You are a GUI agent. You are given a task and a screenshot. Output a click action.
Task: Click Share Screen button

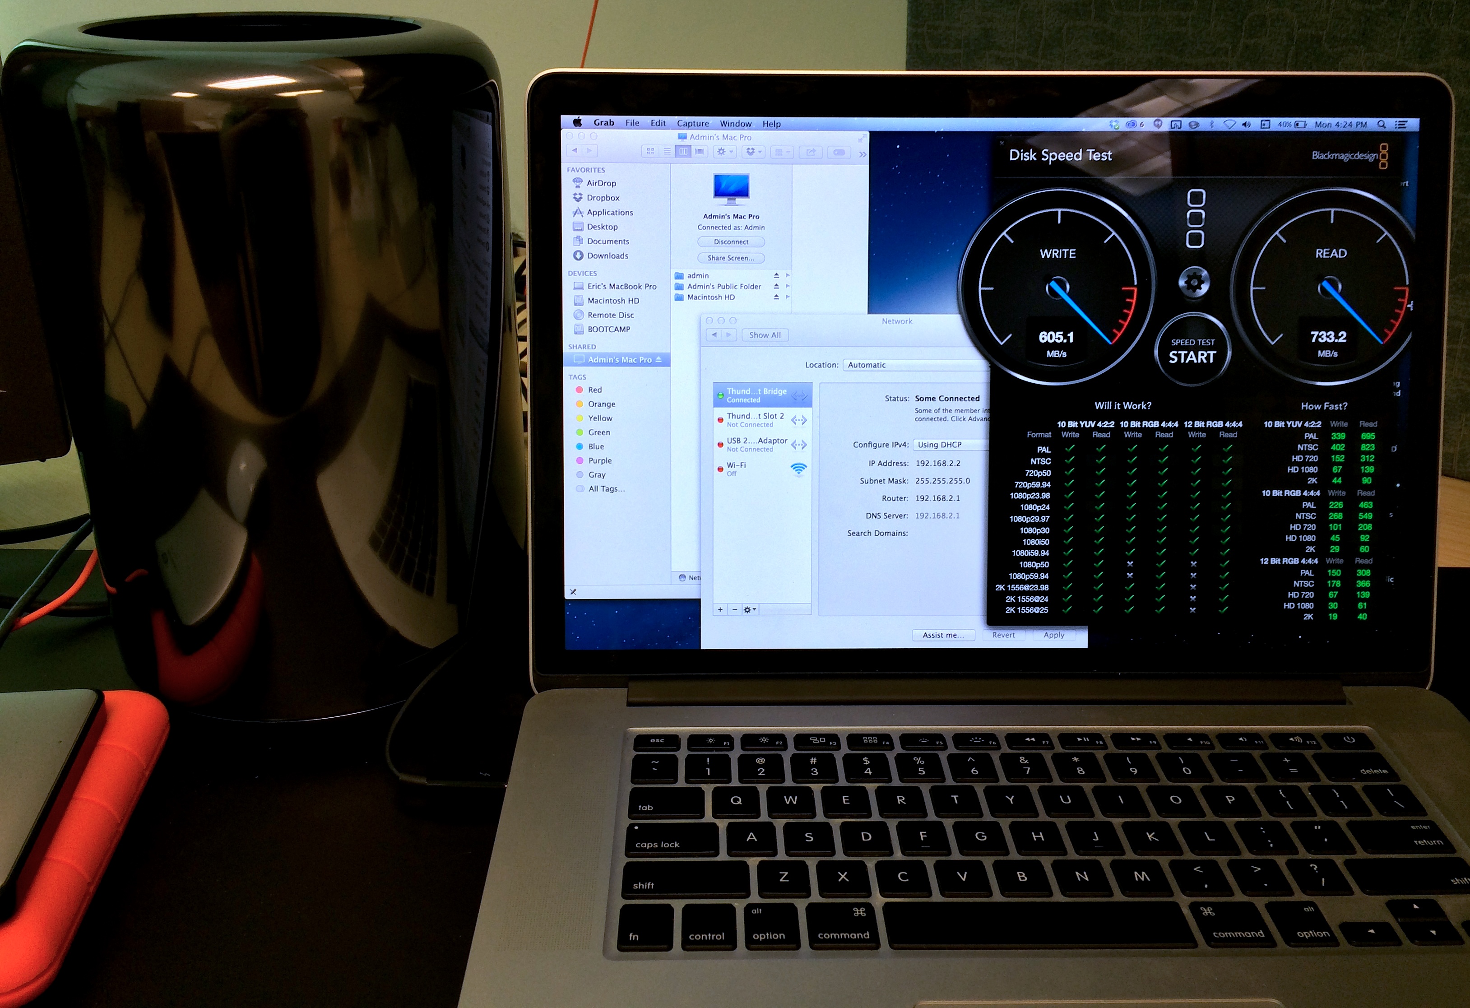pos(731,258)
